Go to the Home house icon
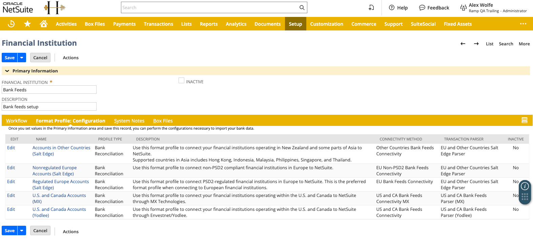This screenshot has width=533, height=243. (x=43, y=24)
